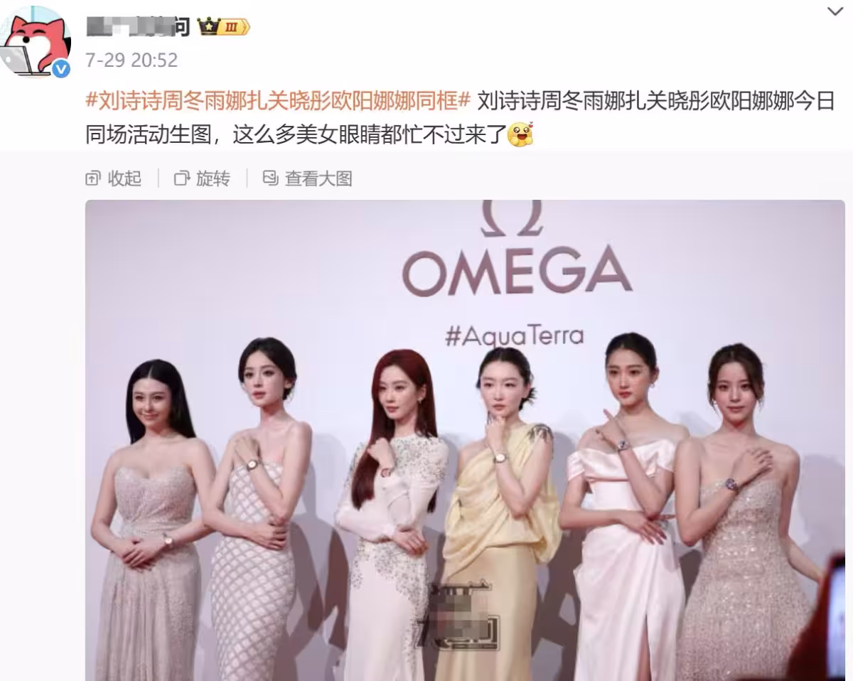Click the 7-29 20:52 timestamp
The image size is (853, 681).
tap(132, 60)
